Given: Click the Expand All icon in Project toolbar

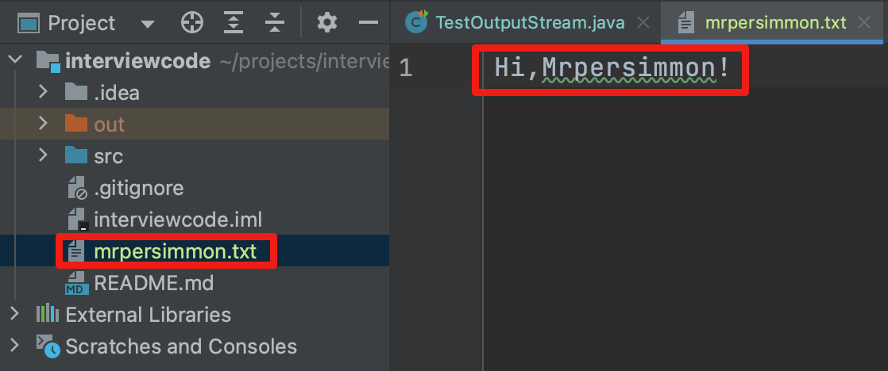Looking at the screenshot, I should point(234,23).
